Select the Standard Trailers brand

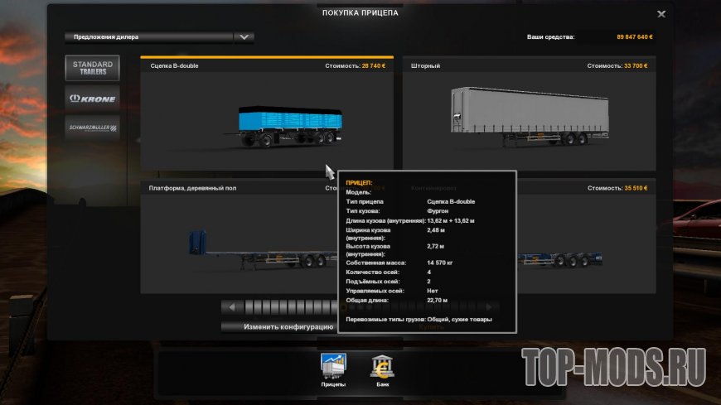pyautogui.click(x=92, y=68)
